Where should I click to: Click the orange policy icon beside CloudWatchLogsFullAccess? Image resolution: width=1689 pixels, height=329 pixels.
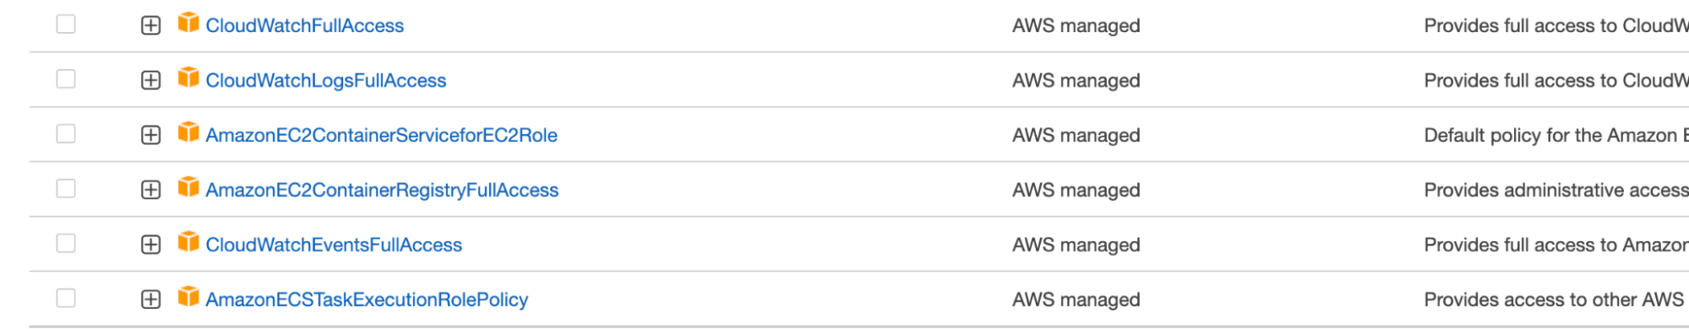coord(188,78)
